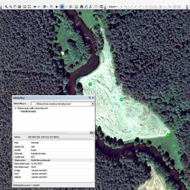Click the middle green observation point on map
The width and height of the screenshot is (190, 190).
(122, 100)
